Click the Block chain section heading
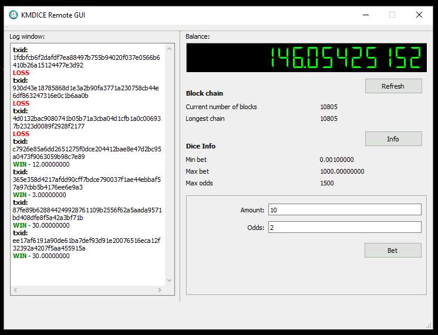The image size is (438, 335). [204, 93]
